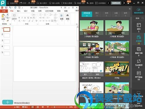Screen dimensions: 145x109
Task: Open the 文件 file tab
Action: tap(4, 11)
